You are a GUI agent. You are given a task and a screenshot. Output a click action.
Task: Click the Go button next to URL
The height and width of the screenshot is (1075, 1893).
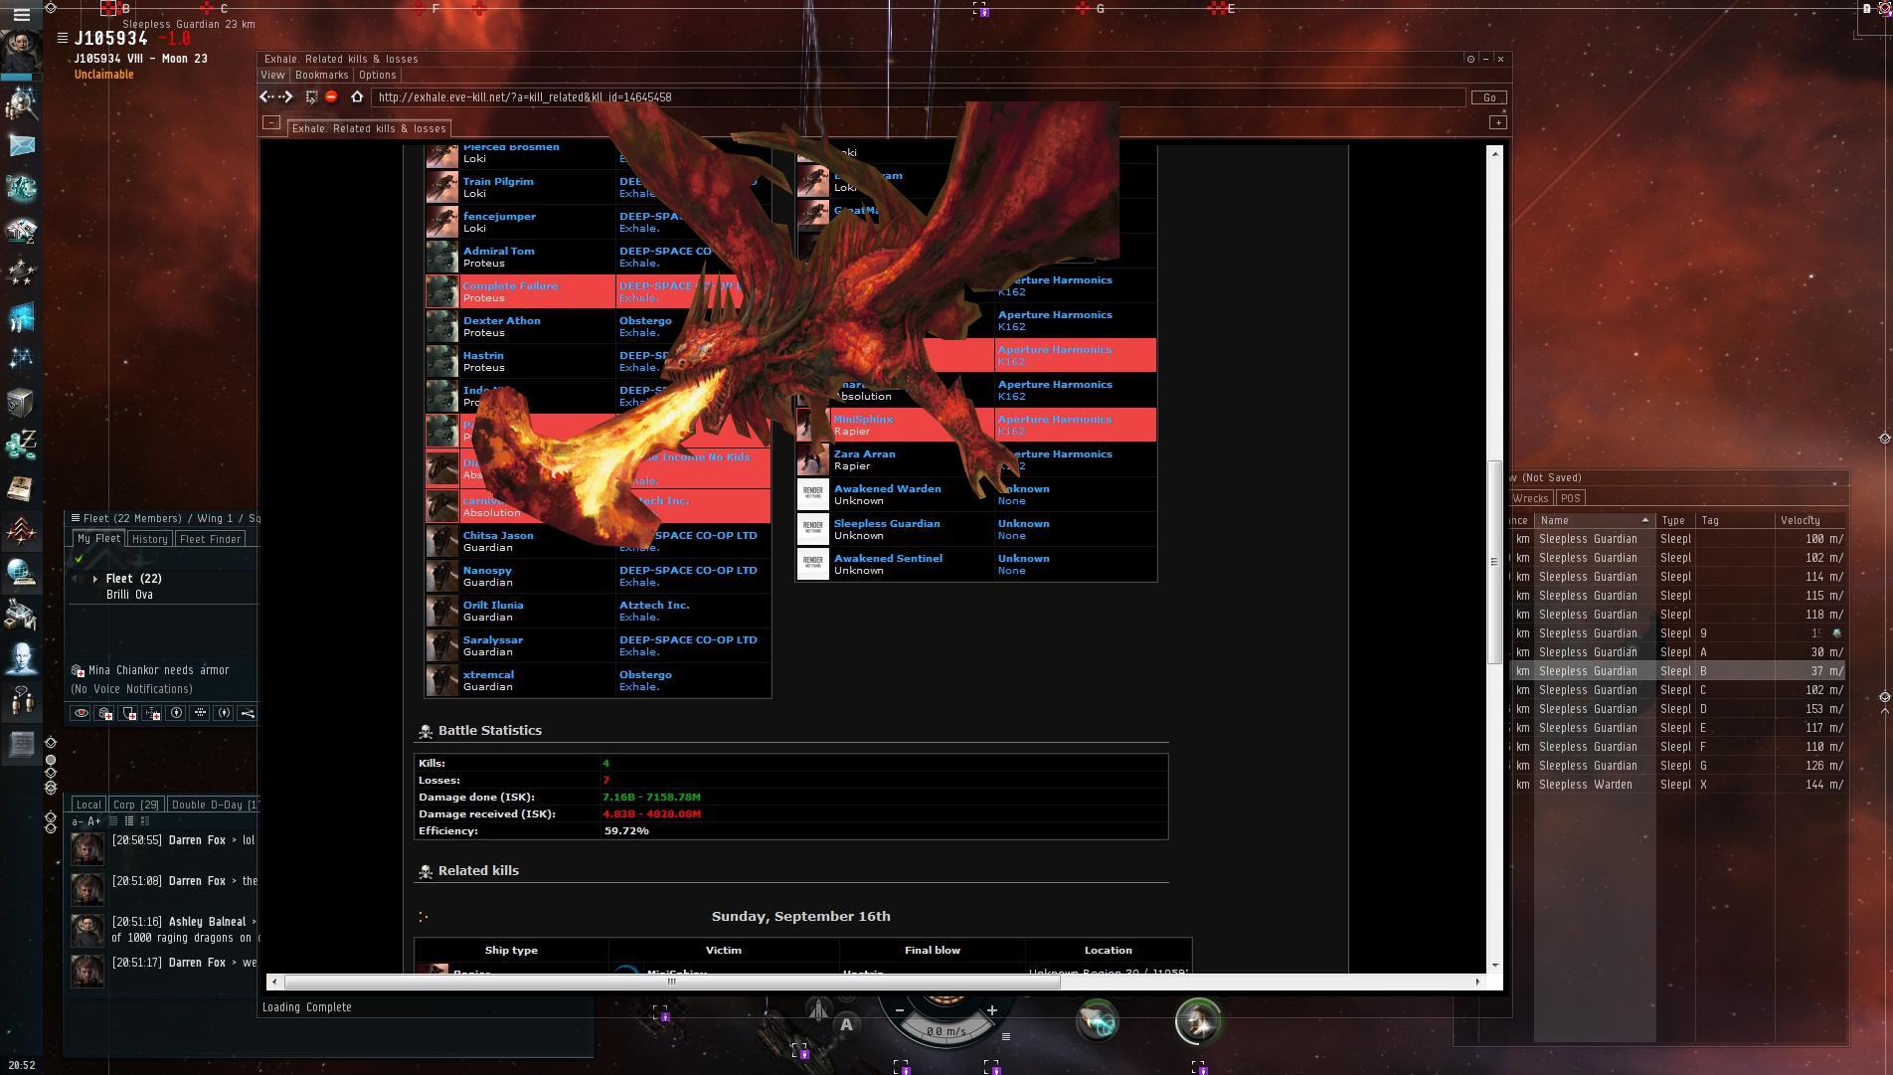click(x=1489, y=97)
